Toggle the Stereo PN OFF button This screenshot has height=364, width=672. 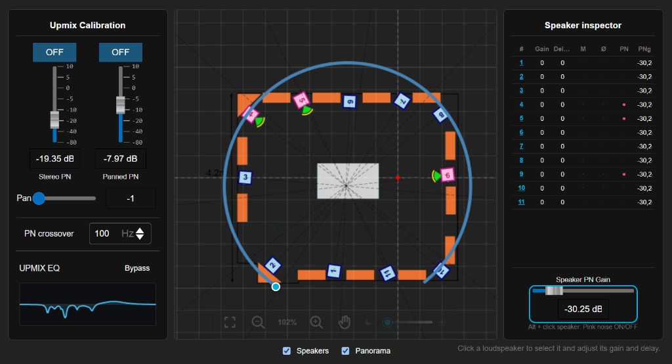(x=54, y=52)
